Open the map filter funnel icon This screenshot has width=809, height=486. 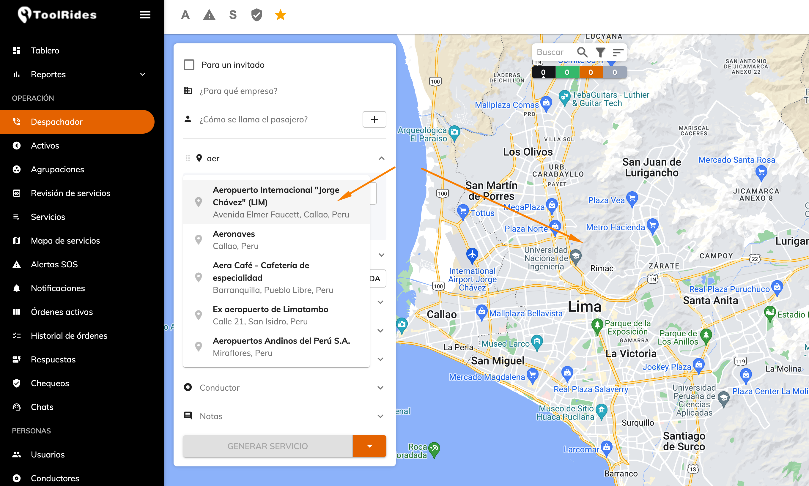pos(600,52)
